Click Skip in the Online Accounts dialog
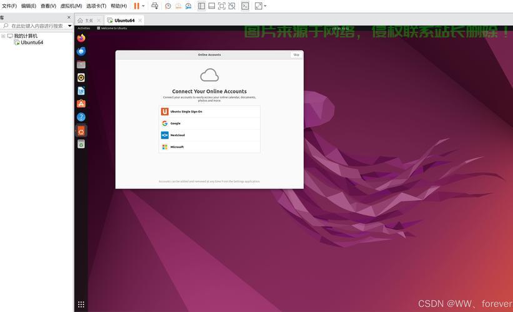Screen dimensions: 513x312 point(296,55)
